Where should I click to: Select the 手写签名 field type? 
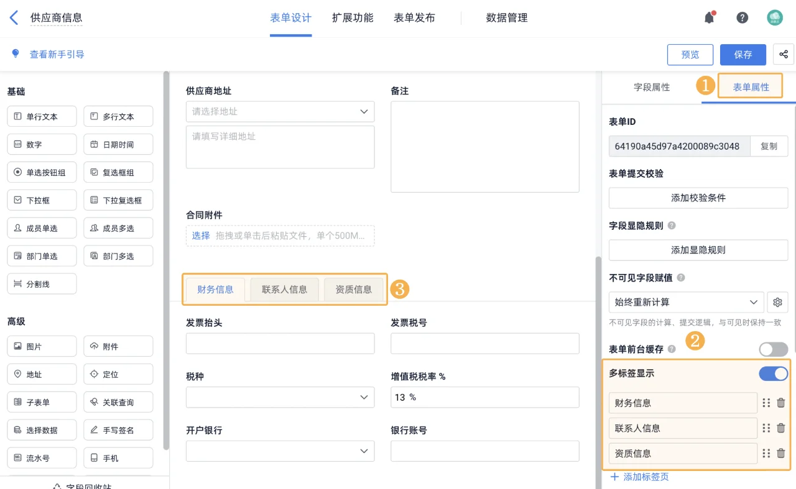118,429
